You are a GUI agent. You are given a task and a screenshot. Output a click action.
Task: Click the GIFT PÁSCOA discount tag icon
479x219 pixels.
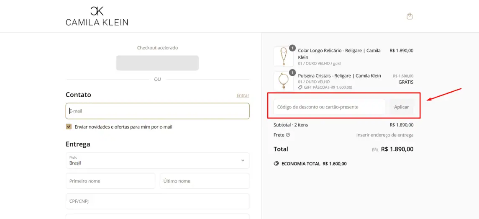[x=300, y=88]
